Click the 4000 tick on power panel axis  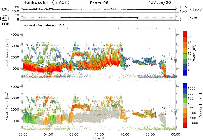(x=15, y=35)
